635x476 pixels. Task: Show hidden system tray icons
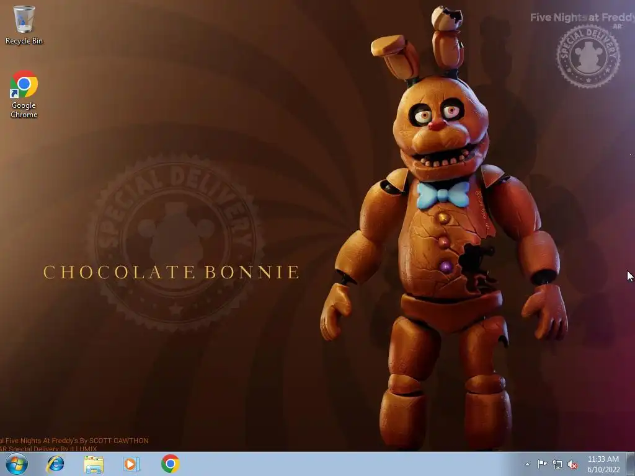pyautogui.click(x=527, y=464)
